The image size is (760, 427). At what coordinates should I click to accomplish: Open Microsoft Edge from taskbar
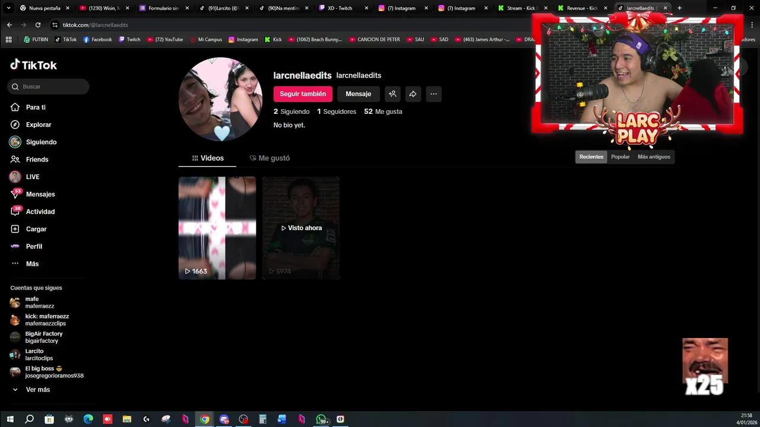pos(88,419)
